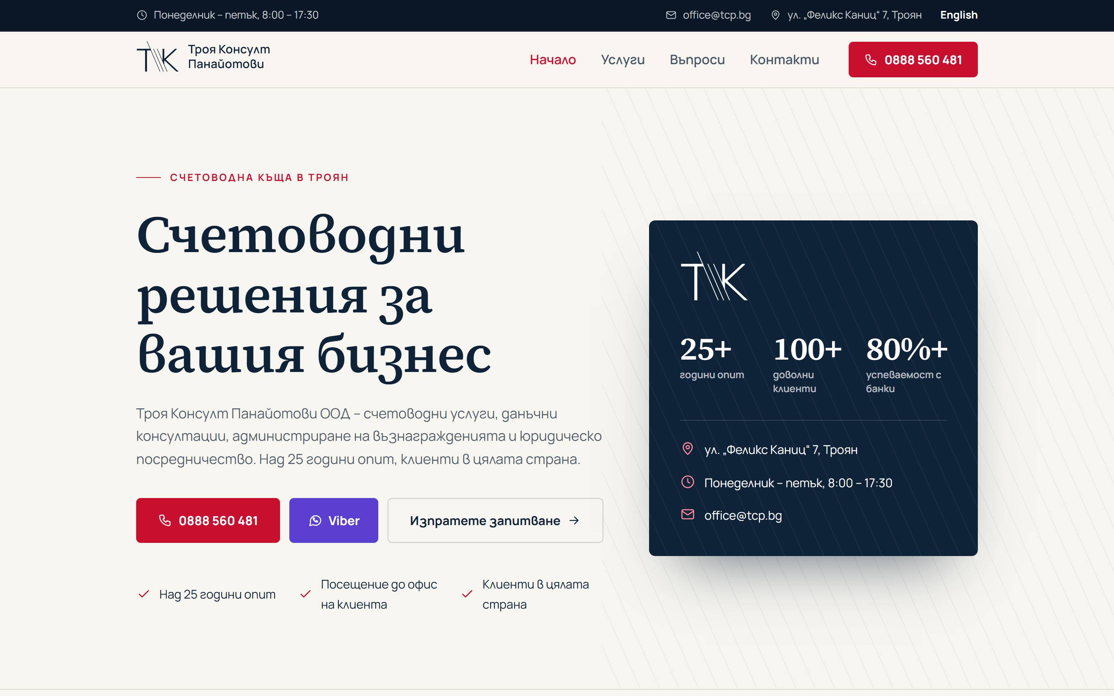Click Троя Консулт Панайотови brand name

[229, 56]
